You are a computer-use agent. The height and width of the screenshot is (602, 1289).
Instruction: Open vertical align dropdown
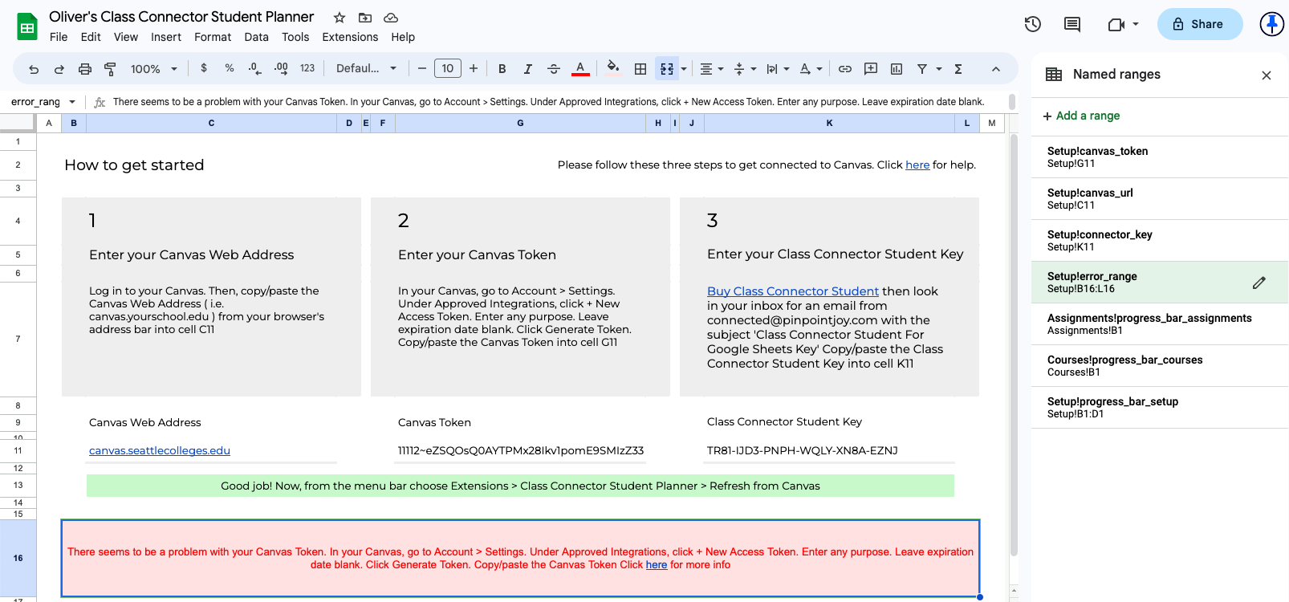pos(745,69)
